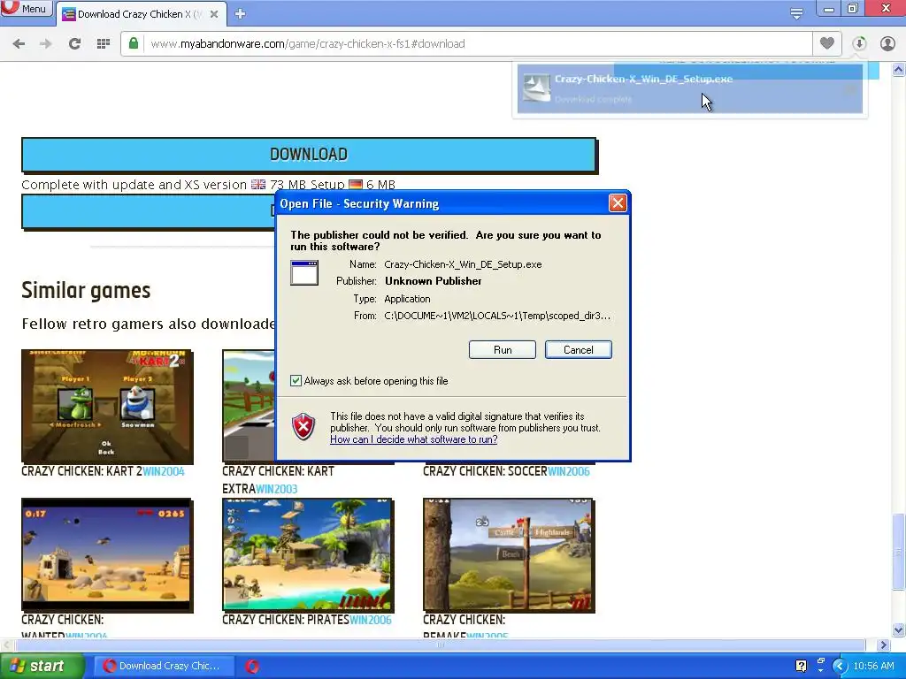The width and height of the screenshot is (906, 679).
Task: Click horizontal scrollbar right arrow
Action: tap(884, 645)
